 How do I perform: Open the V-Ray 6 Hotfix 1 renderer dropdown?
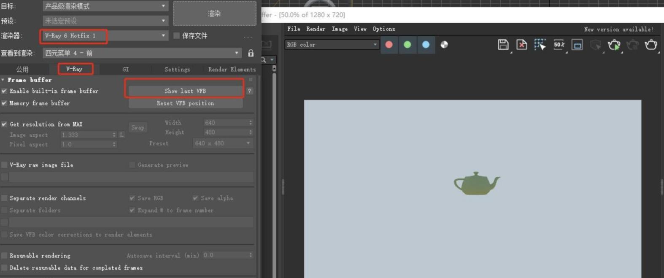point(105,36)
